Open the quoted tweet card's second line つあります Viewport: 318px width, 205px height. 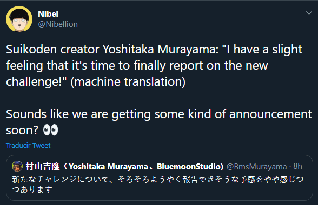[32, 189]
